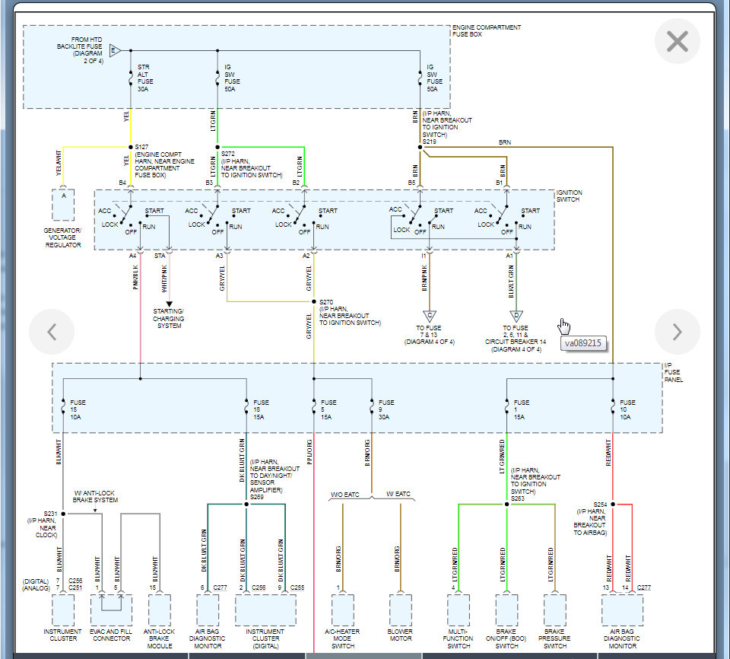
Task: Click the 'BLOWER MOTOR' label
Action: pos(400,635)
